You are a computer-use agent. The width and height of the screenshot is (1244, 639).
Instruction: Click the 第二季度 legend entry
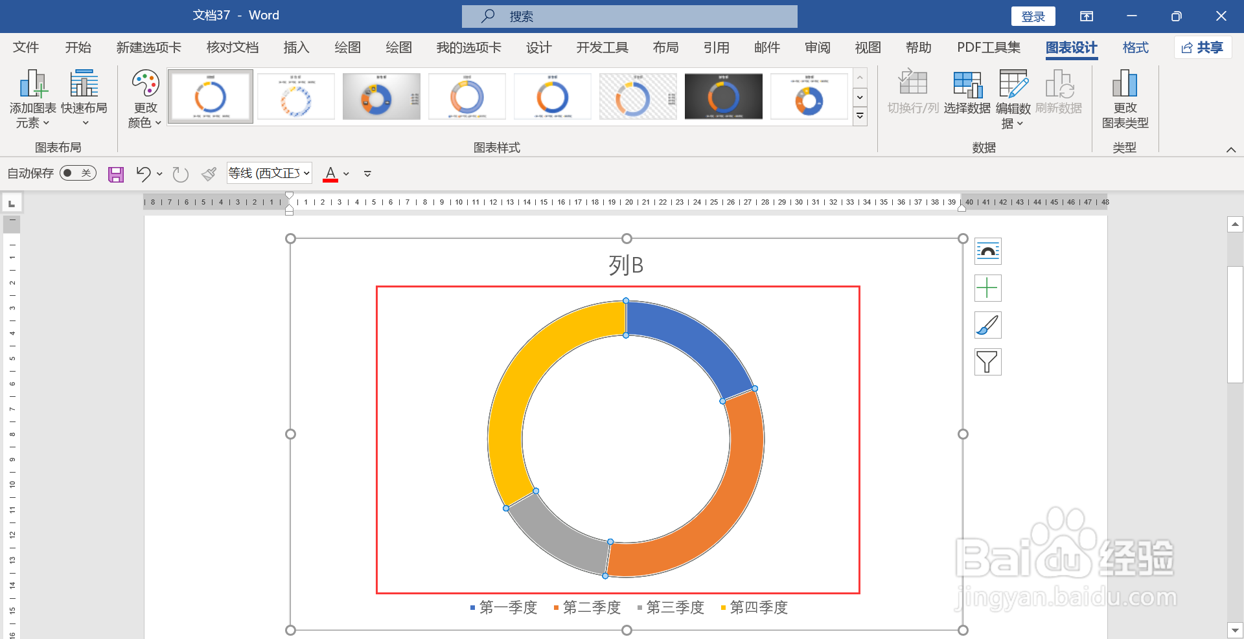587,607
